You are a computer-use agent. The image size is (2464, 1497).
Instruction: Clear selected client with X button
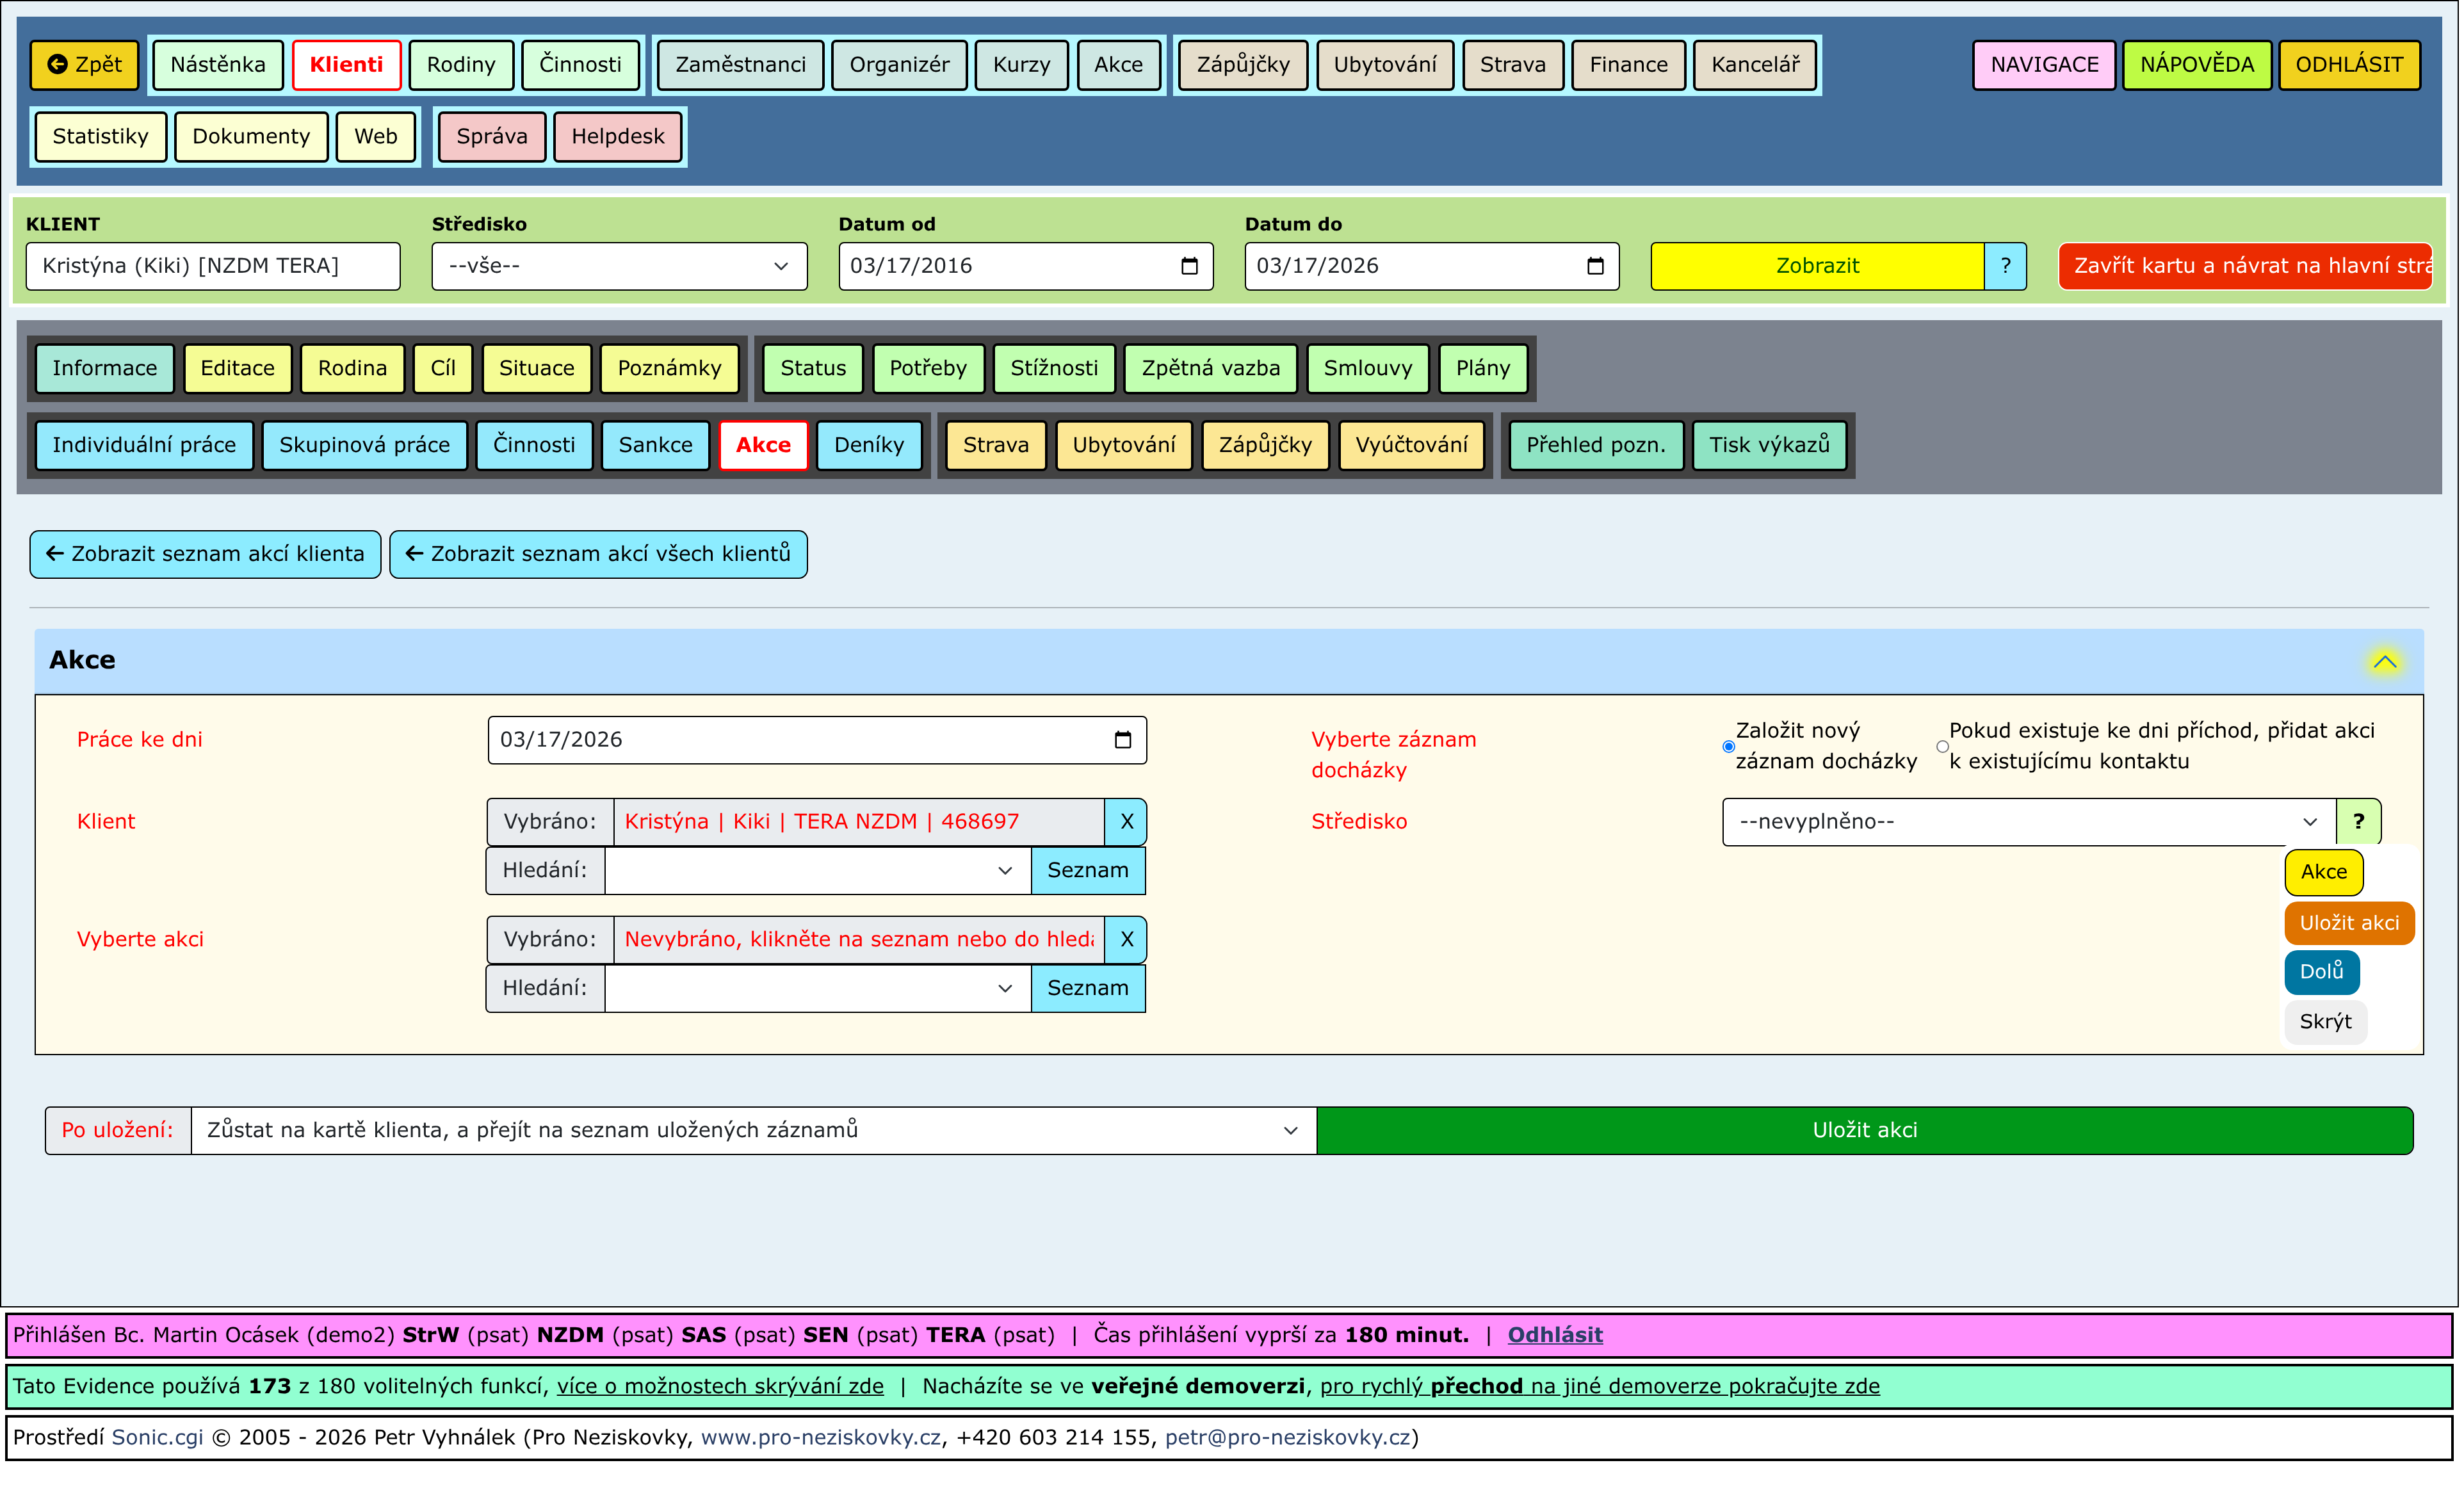coord(1128,823)
